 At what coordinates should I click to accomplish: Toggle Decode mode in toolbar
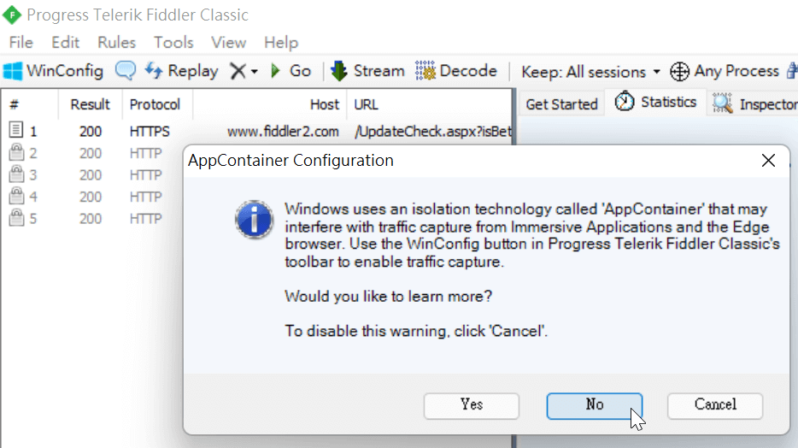[x=456, y=71]
